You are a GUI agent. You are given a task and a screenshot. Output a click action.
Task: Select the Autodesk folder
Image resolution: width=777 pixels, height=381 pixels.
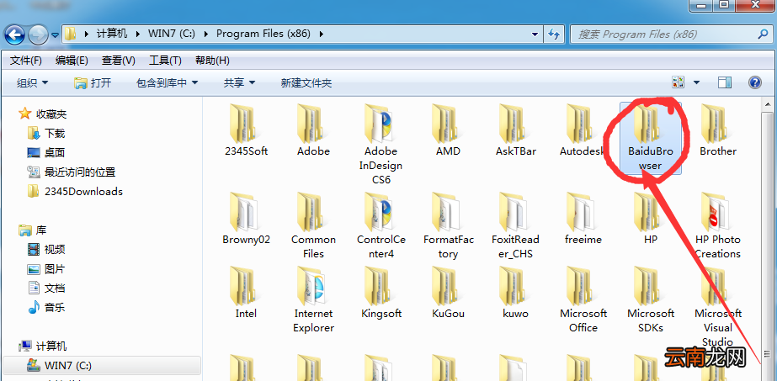tap(583, 131)
